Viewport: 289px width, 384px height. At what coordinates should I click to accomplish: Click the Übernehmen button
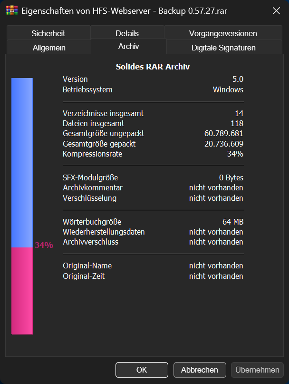257,370
